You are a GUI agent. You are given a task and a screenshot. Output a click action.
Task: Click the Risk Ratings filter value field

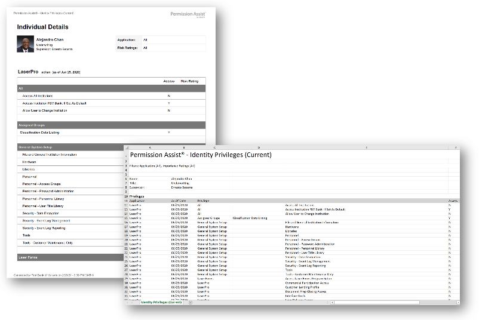pyautogui.click(x=173, y=48)
